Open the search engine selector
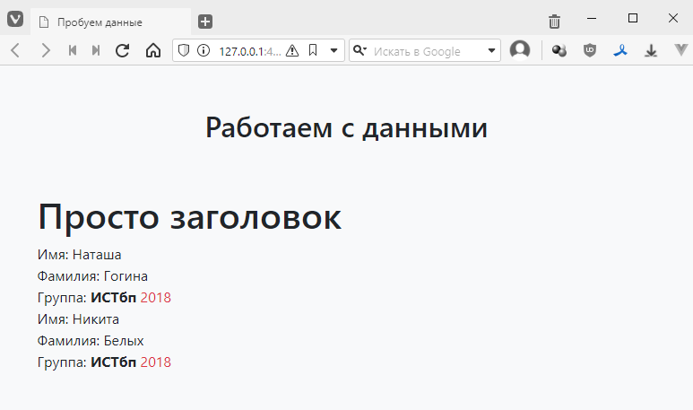Image resolution: width=693 pixels, height=410 pixels. coord(360,51)
